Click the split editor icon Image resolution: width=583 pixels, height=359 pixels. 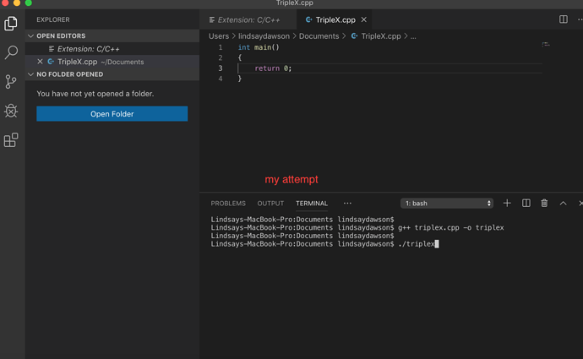564,19
